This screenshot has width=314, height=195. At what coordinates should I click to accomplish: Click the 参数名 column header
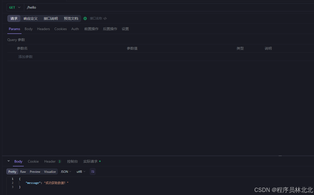click(x=22, y=48)
